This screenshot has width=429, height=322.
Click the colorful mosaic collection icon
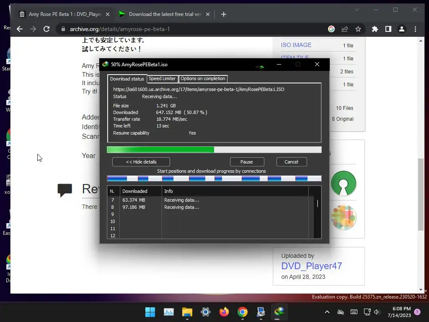(344, 218)
